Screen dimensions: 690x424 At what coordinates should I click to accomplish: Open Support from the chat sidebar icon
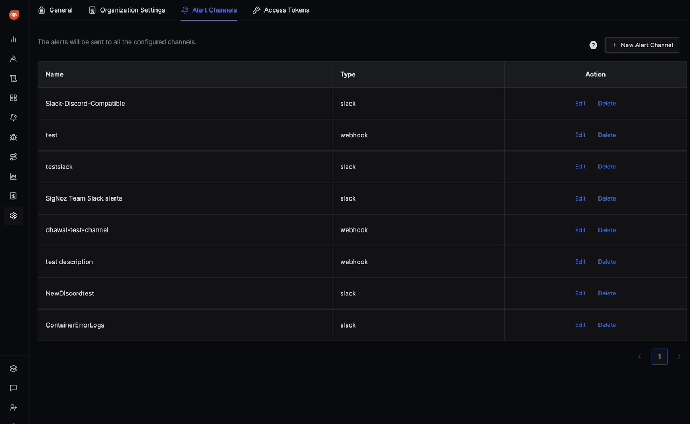[x=14, y=388]
